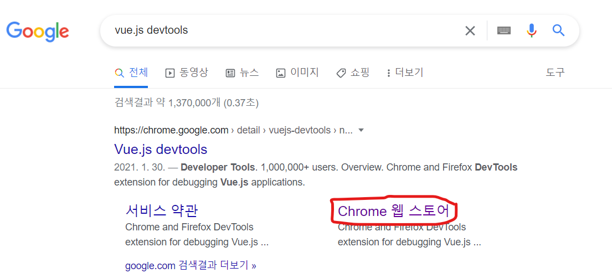Image resolution: width=612 pixels, height=278 pixels.
Task: Switch to the 뉴스 tab
Action: (242, 73)
